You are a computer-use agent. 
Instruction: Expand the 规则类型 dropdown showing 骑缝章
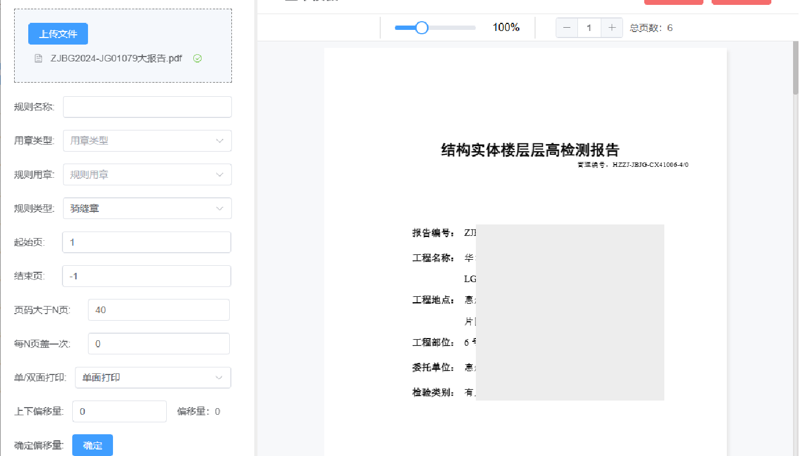pyautogui.click(x=147, y=208)
